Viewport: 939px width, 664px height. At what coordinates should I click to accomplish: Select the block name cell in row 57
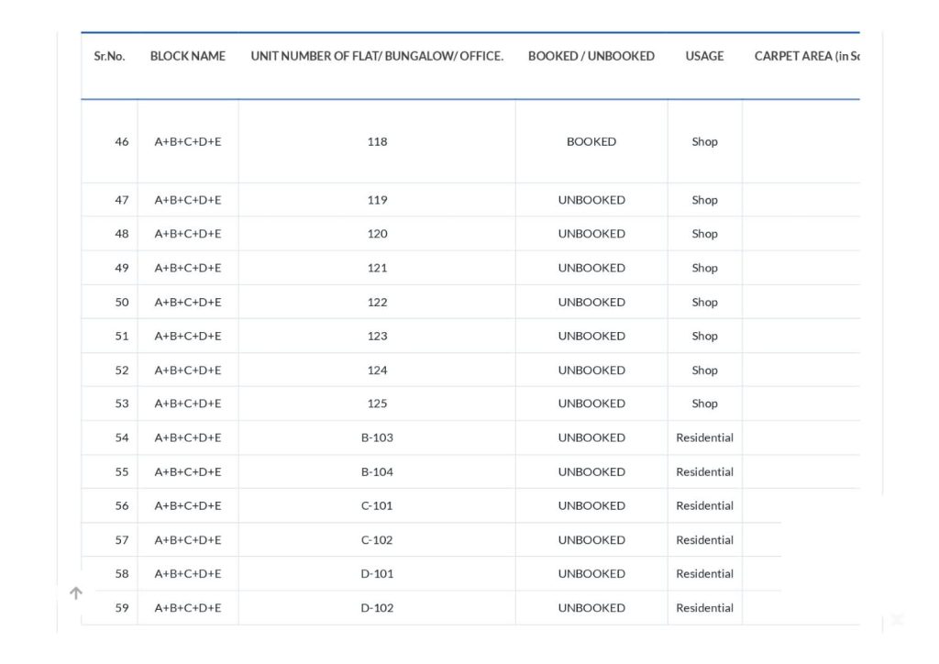pos(187,540)
